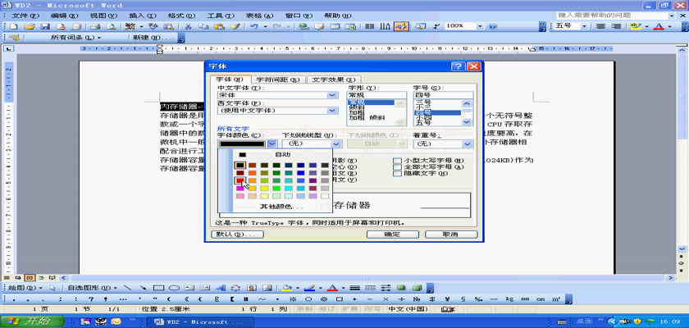Click the 3-D Style icon in drawing toolbar
This screenshot has width=689, height=328.
(x=417, y=288)
